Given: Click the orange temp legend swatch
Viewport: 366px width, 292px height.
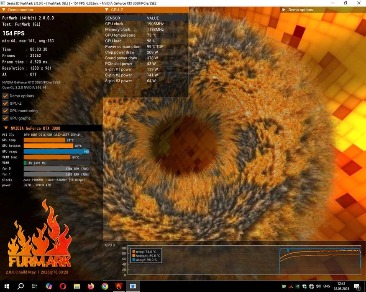Looking at the screenshot, I should pos(134,252).
